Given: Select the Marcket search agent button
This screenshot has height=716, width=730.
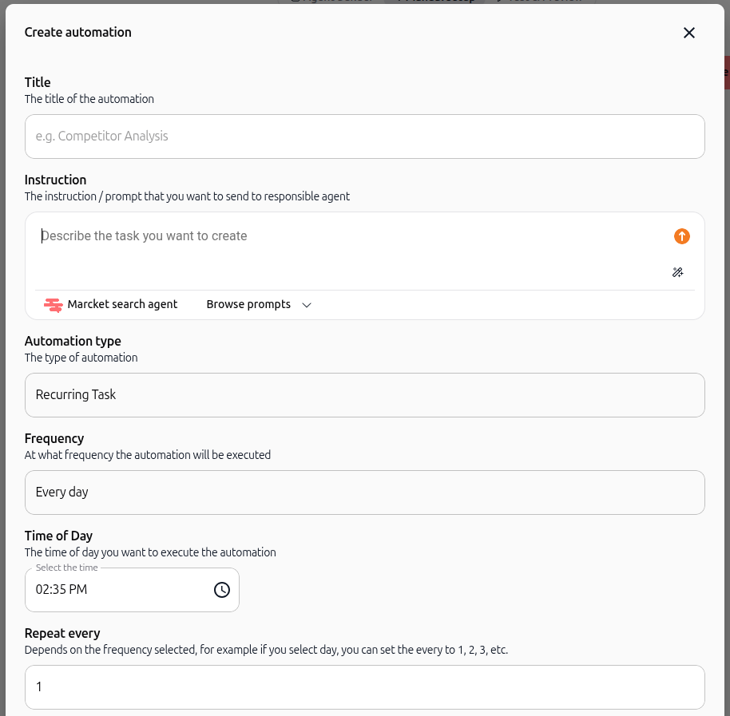Looking at the screenshot, I should click(x=111, y=305).
